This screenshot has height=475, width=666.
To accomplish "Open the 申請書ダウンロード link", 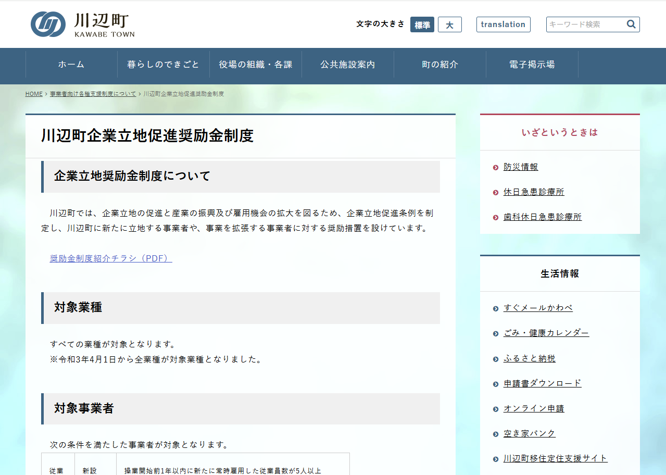I will 543,383.
